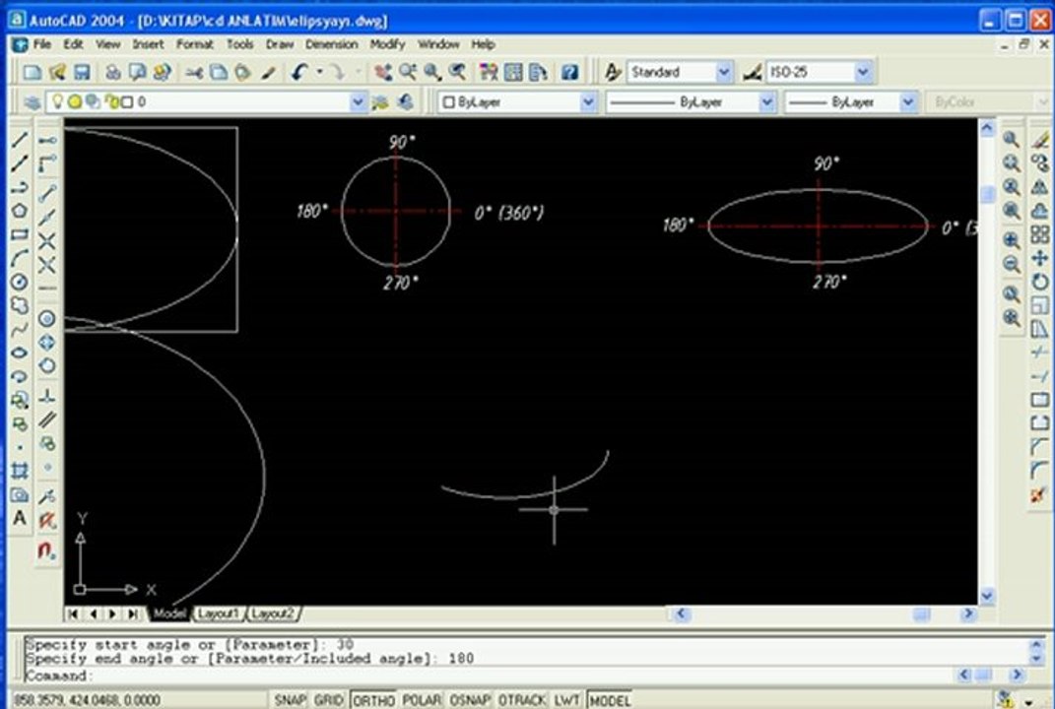Toggle GRID display in status bar

click(x=329, y=700)
